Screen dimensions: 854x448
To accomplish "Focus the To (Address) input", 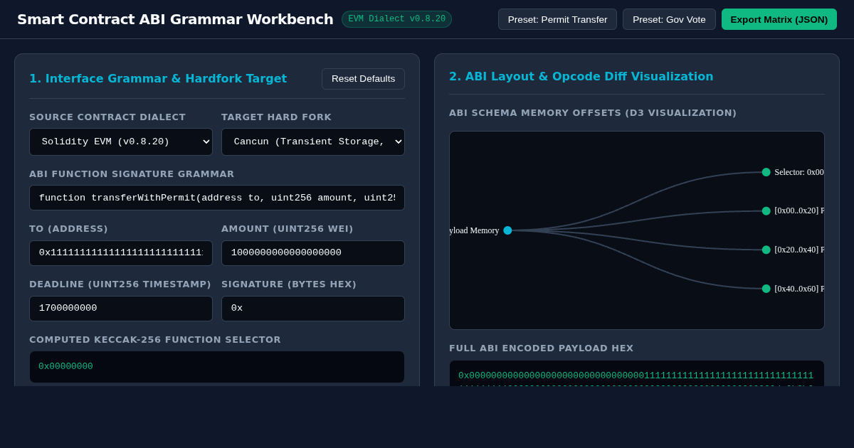I will [x=121, y=253].
